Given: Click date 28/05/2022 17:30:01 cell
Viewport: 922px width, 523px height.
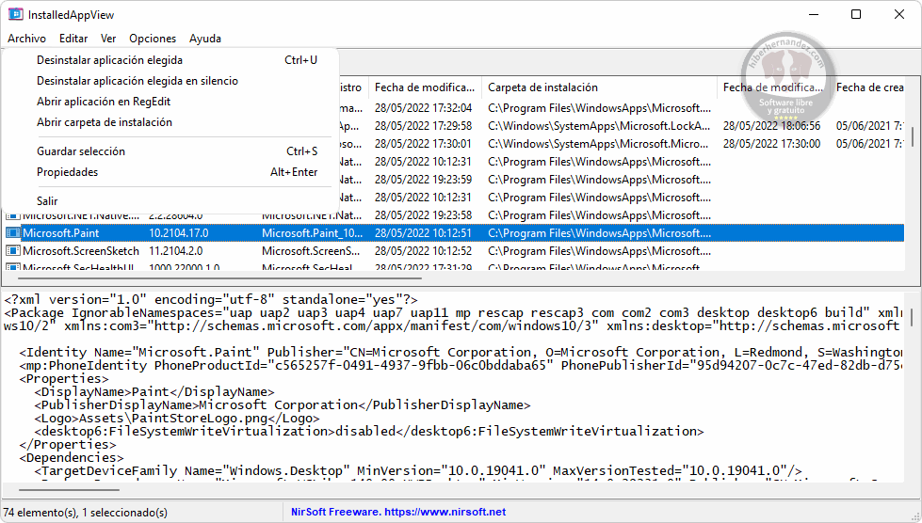Looking at the screenshot, I should (x=424, y=143).
